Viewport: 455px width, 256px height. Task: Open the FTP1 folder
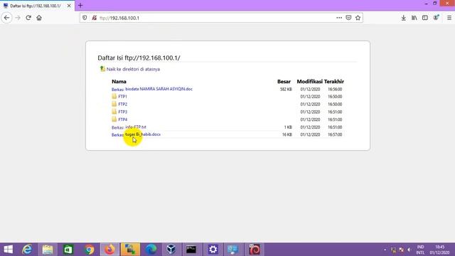[122, 97]
